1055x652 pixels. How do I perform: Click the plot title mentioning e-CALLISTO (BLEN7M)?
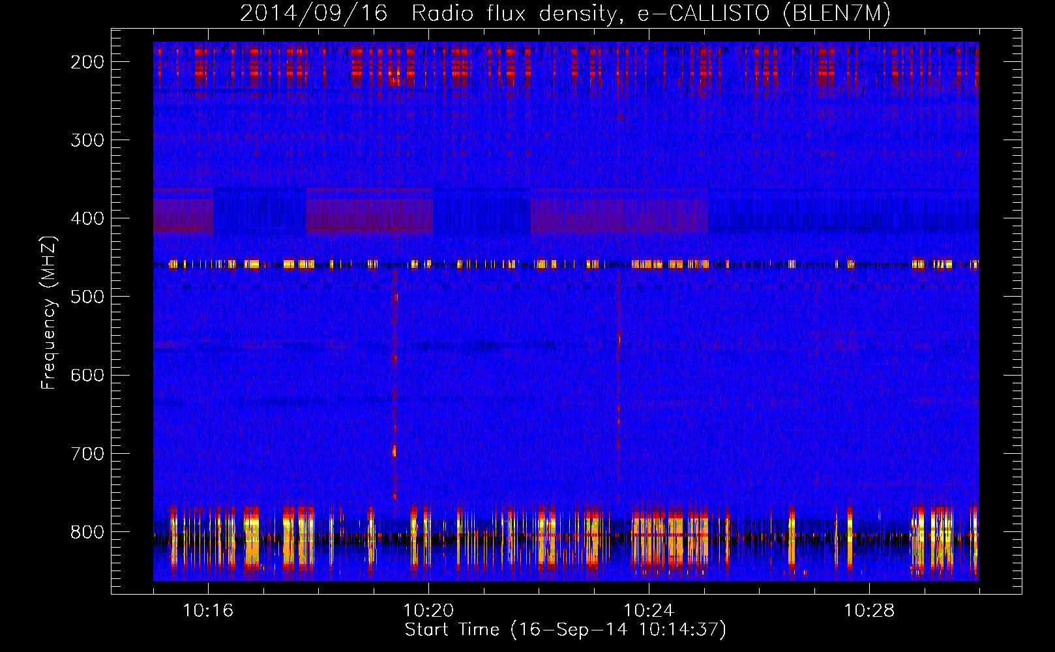pyautogui.click(x=565, y=14)
